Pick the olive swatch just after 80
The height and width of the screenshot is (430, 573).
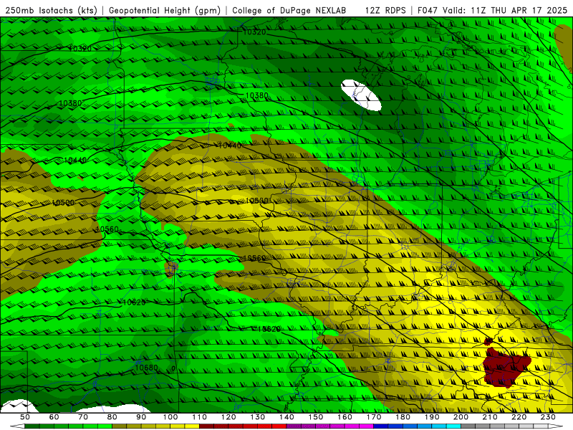click(119, 426)
